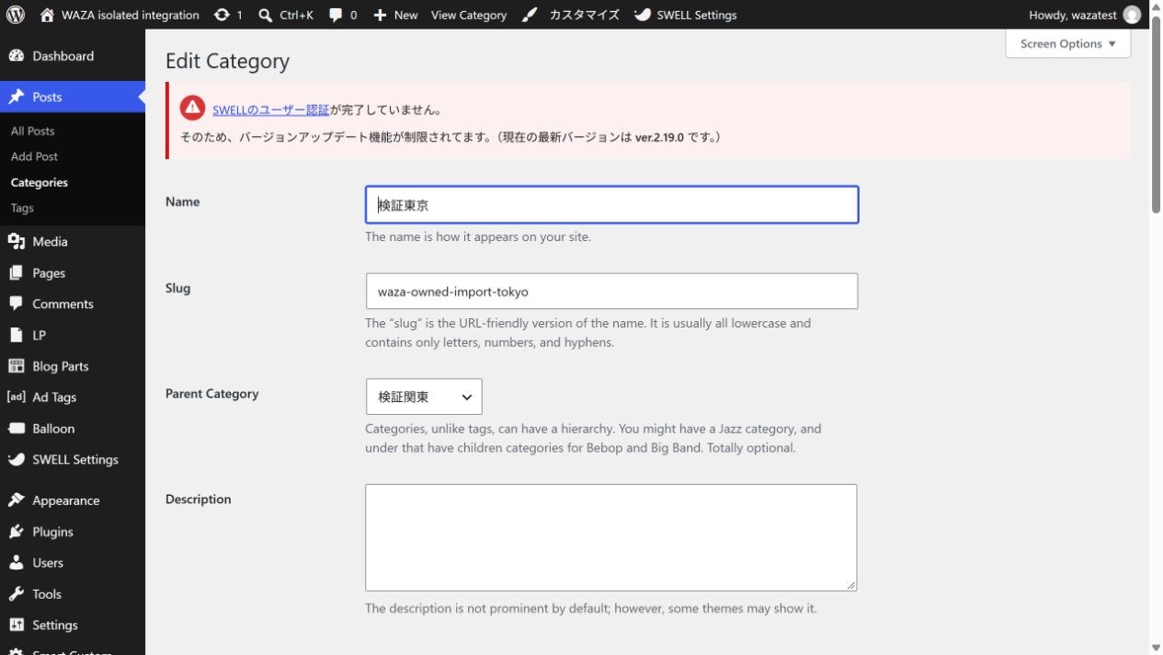Open Add Post submenu item
This screenshot has height=655, width=1163.
(34, 156)
